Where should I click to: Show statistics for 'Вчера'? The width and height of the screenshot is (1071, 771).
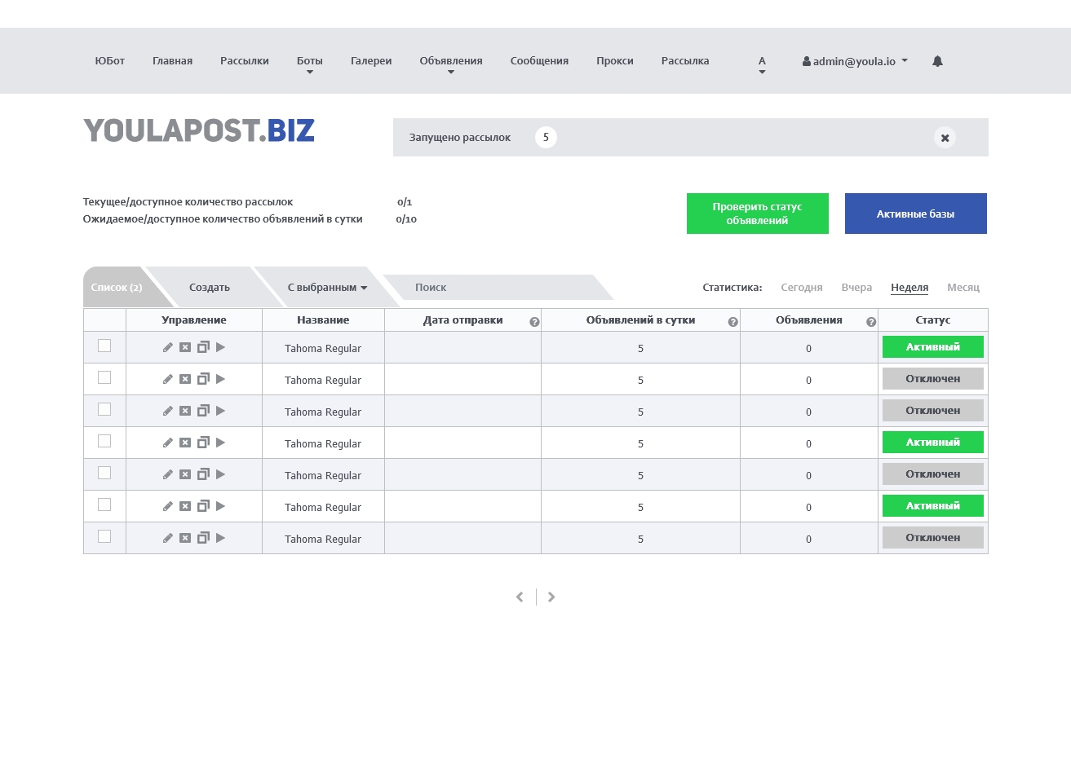856,288
